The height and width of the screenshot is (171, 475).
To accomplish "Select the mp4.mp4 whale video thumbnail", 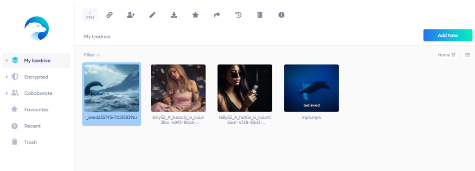I will [311, 88].
